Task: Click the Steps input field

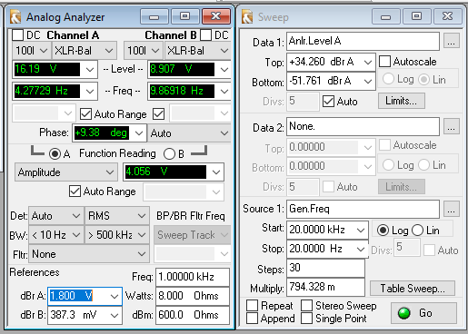Action: tap(325, 268)
